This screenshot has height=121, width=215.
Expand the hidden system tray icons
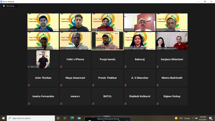(193, 118)
